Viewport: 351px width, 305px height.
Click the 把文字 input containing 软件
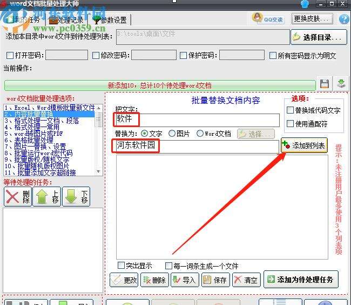[x=198, y=120]
